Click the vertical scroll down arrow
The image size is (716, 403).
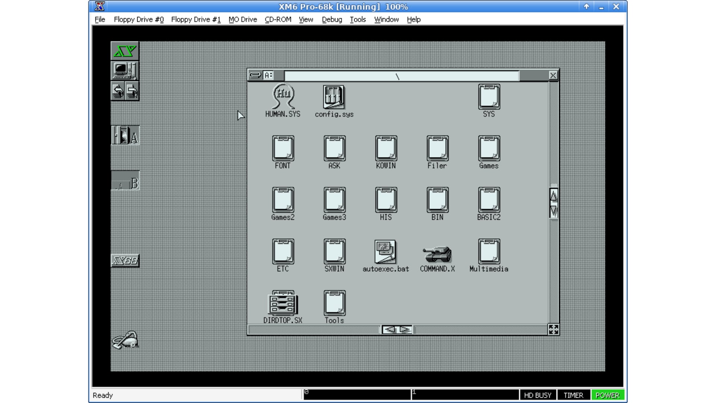pos(554,210)
